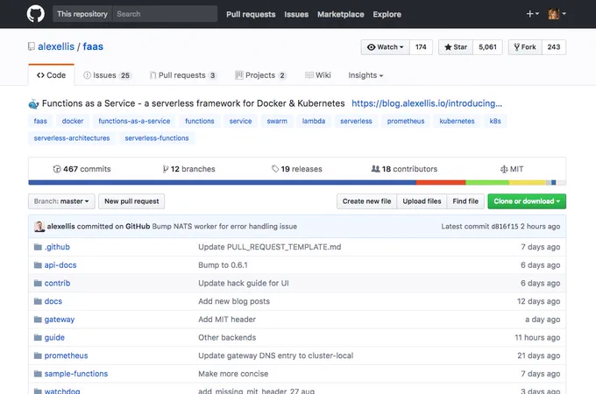Click the folder icon for prometheus
The height and width of the screenshot is (394, 596).
click(38, 355)
